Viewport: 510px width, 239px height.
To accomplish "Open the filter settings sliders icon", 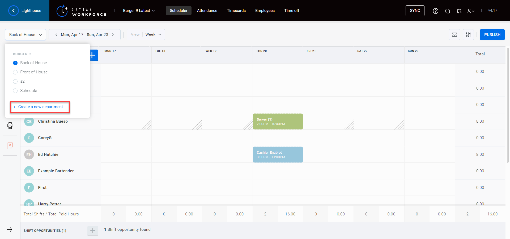I will tap(468, 35).
